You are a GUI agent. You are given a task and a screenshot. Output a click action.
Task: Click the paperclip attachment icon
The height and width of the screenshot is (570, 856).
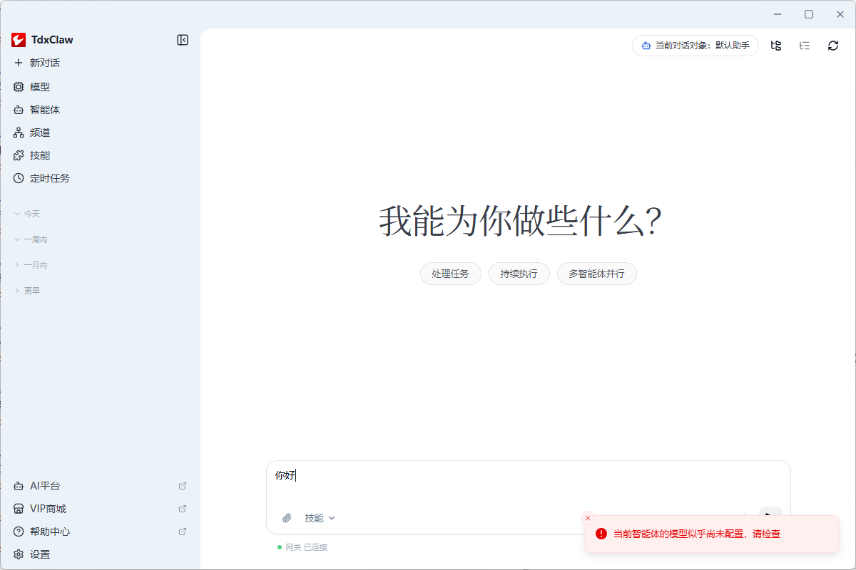[287, 518]
